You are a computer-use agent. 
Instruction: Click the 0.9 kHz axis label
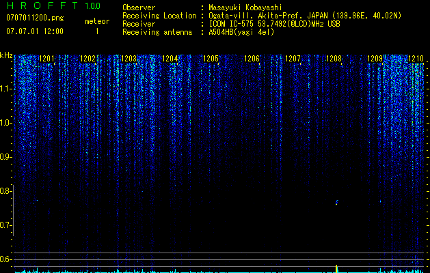coord(5,157)
